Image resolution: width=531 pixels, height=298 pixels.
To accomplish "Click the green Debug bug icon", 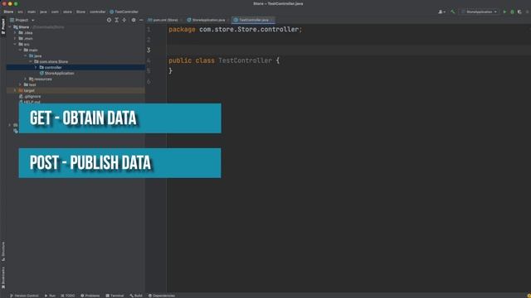I will pyautogui.click(x=512, y=12).
